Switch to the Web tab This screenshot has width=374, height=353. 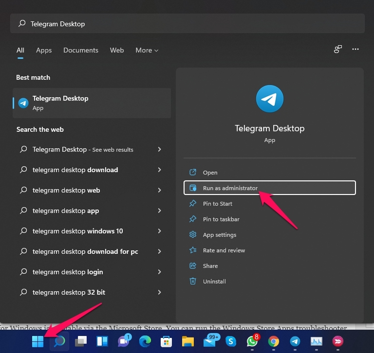117,50
